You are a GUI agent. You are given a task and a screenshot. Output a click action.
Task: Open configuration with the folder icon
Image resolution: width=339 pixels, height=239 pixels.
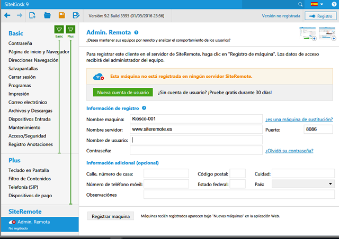[47, 16]
